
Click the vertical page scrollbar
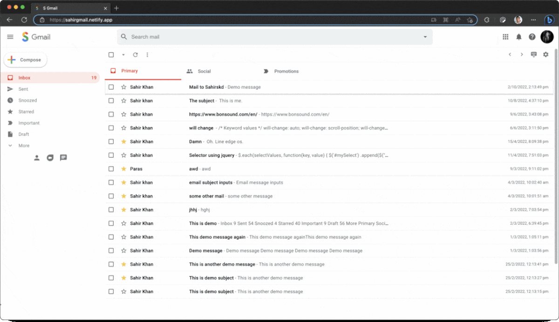[x=556, y=155]
